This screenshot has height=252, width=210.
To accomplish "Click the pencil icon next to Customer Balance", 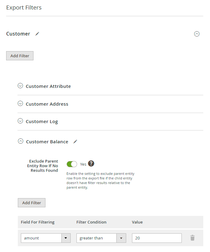I will coord(75,141).
